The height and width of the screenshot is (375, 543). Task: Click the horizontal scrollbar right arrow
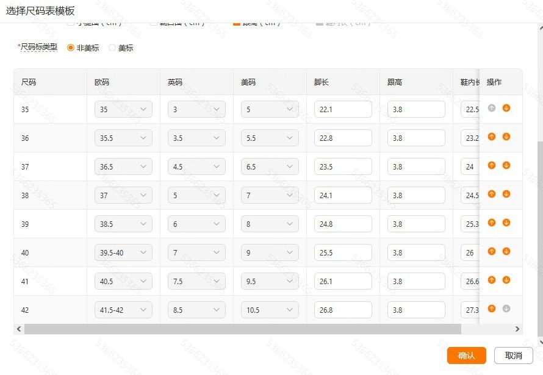coord(517,329)
